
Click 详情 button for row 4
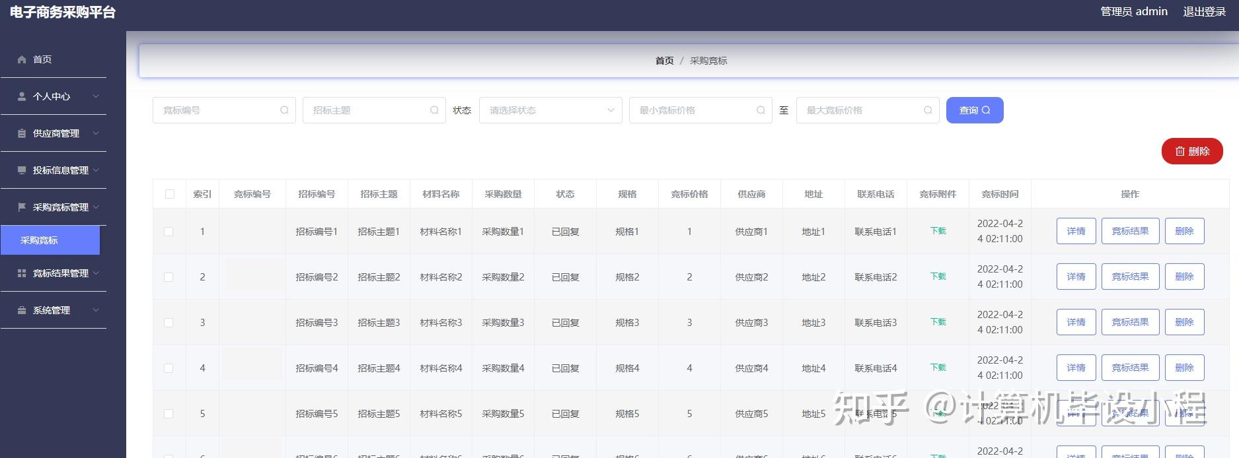coord(1076,368)
